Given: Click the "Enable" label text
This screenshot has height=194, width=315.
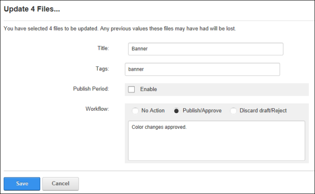Looking at the screenshot, I should [148, 90].
